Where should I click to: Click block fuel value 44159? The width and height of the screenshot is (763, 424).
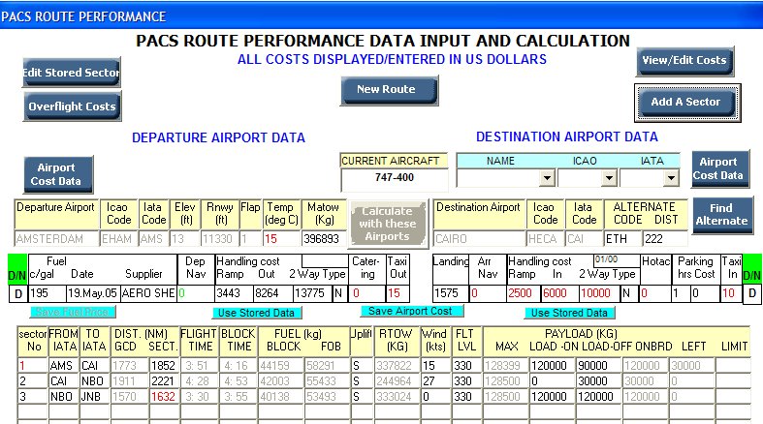tap(280, 365)
